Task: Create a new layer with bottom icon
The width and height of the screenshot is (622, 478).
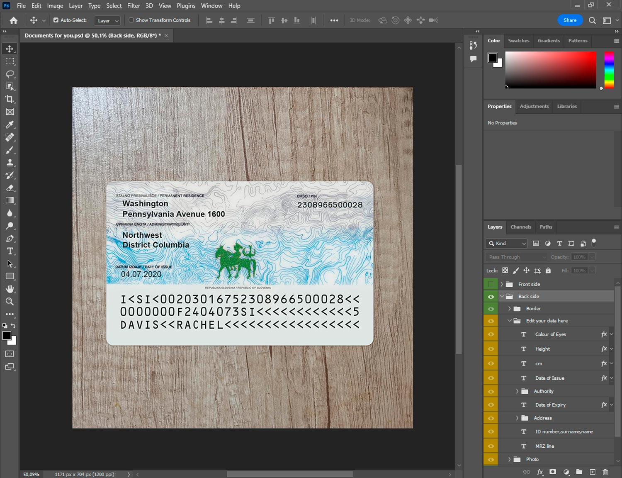Action: pyautogui.click(x=593, y=472)
